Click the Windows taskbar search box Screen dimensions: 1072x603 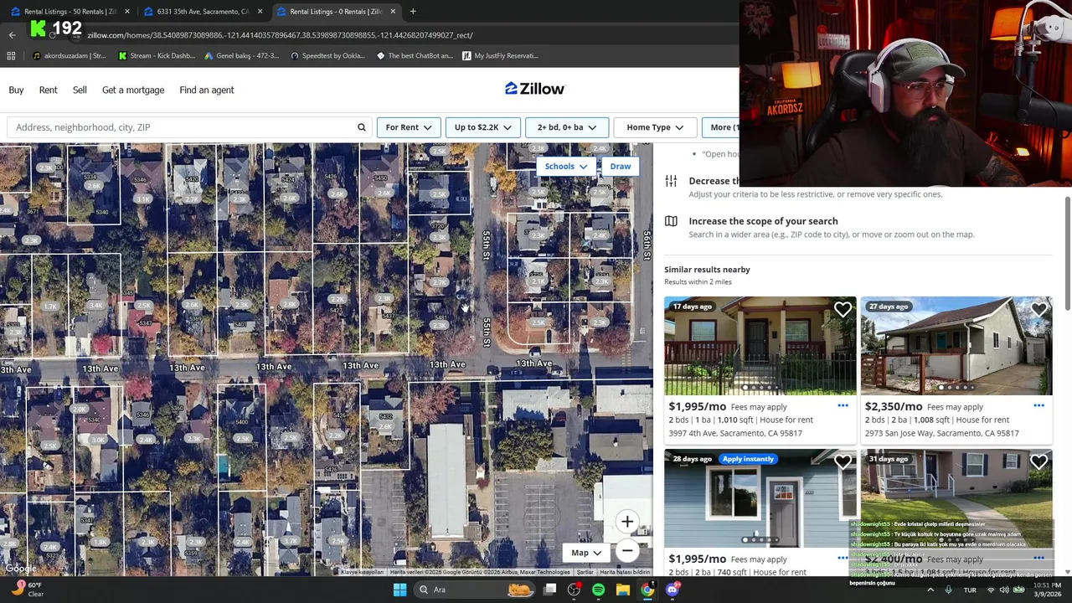pos(473,590)
